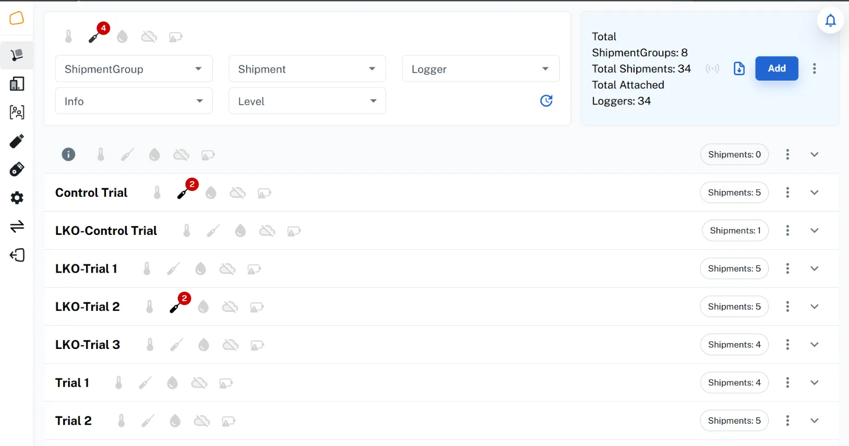This screenshot has height=446, width=849.
Task: Open the more options menu beside the Add button
Action: [x=814, y=68]
